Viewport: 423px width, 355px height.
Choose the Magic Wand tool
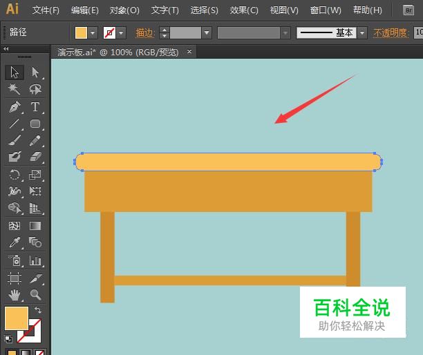pos(14,89)
